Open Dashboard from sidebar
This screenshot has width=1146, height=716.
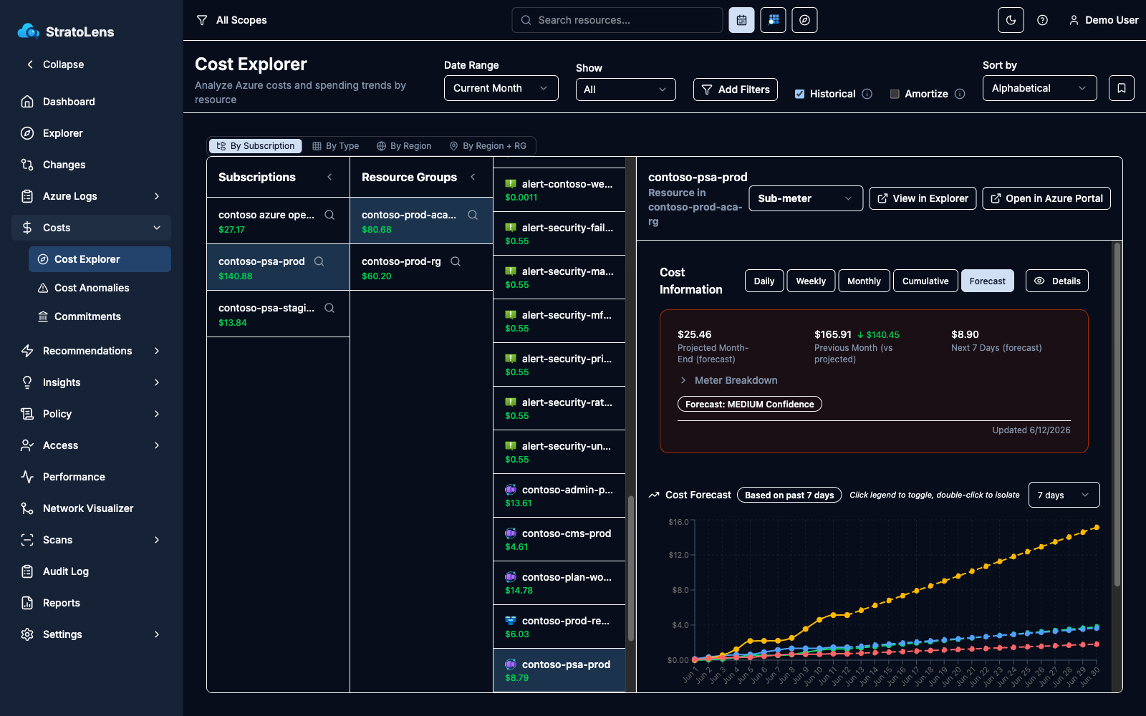pyautogui.click(x=91, y=102)
